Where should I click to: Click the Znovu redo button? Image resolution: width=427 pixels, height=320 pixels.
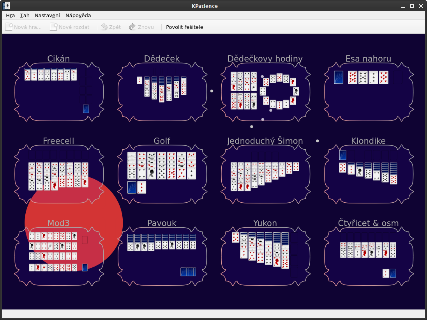141,27
